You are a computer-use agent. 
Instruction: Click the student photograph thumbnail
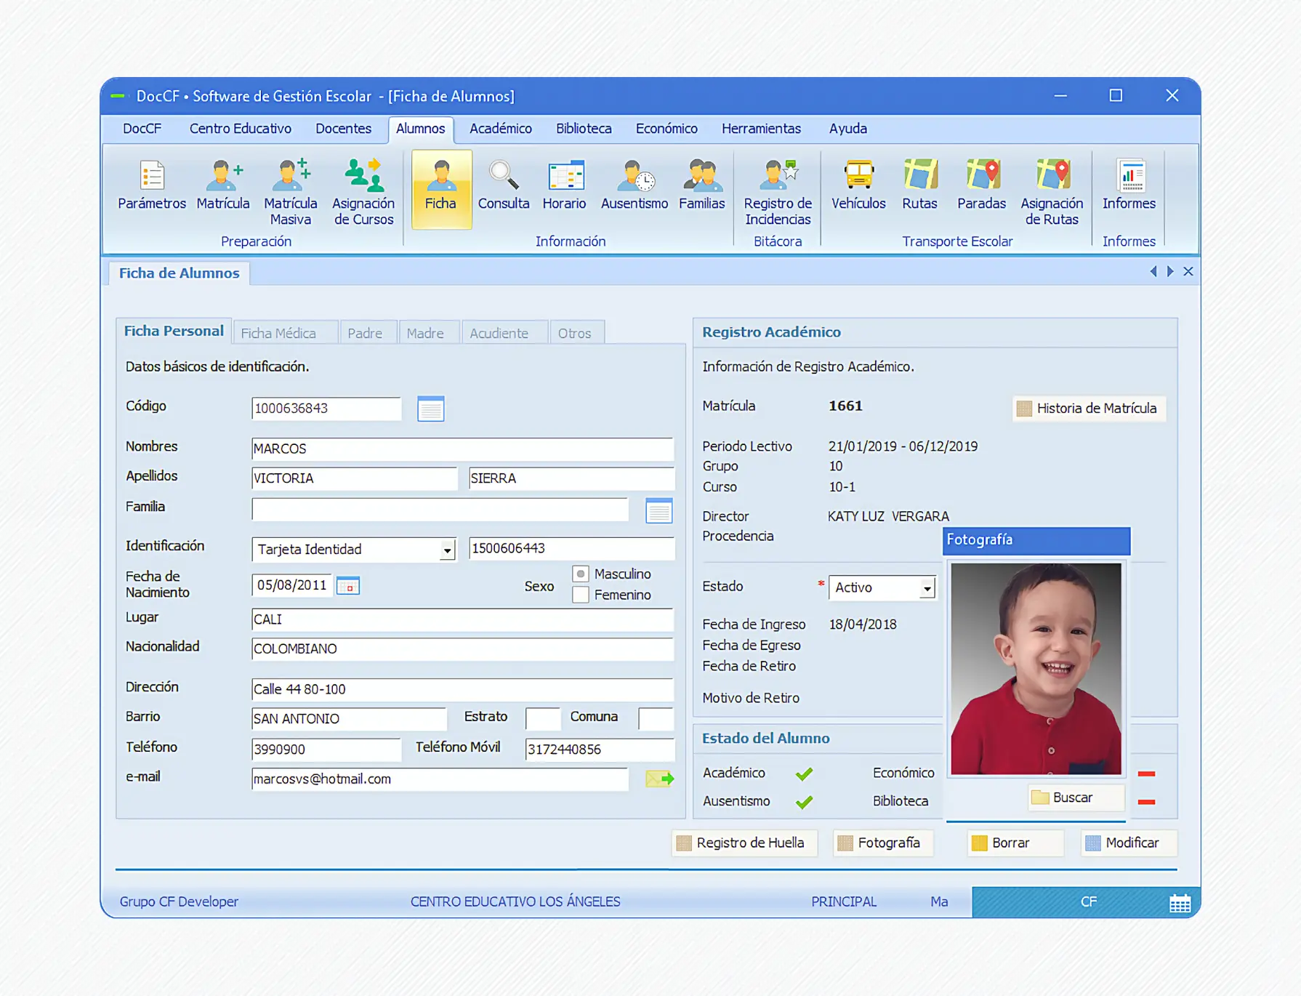[x=1036, y=668]
